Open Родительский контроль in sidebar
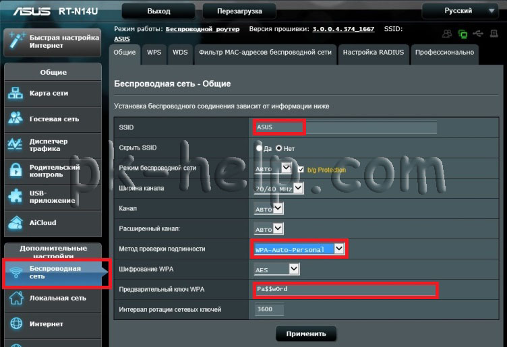507x347 pixels. [53, 171]
